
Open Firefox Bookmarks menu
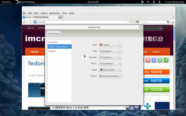(55, 13)
